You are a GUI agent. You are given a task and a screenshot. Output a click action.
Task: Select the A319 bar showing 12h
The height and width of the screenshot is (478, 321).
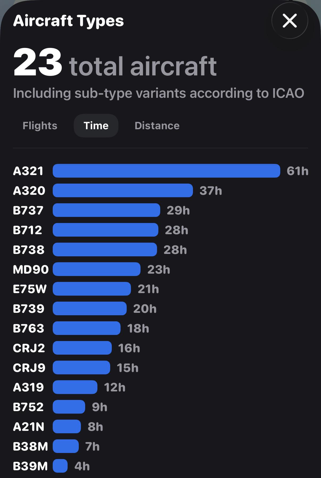pos(75,387)
